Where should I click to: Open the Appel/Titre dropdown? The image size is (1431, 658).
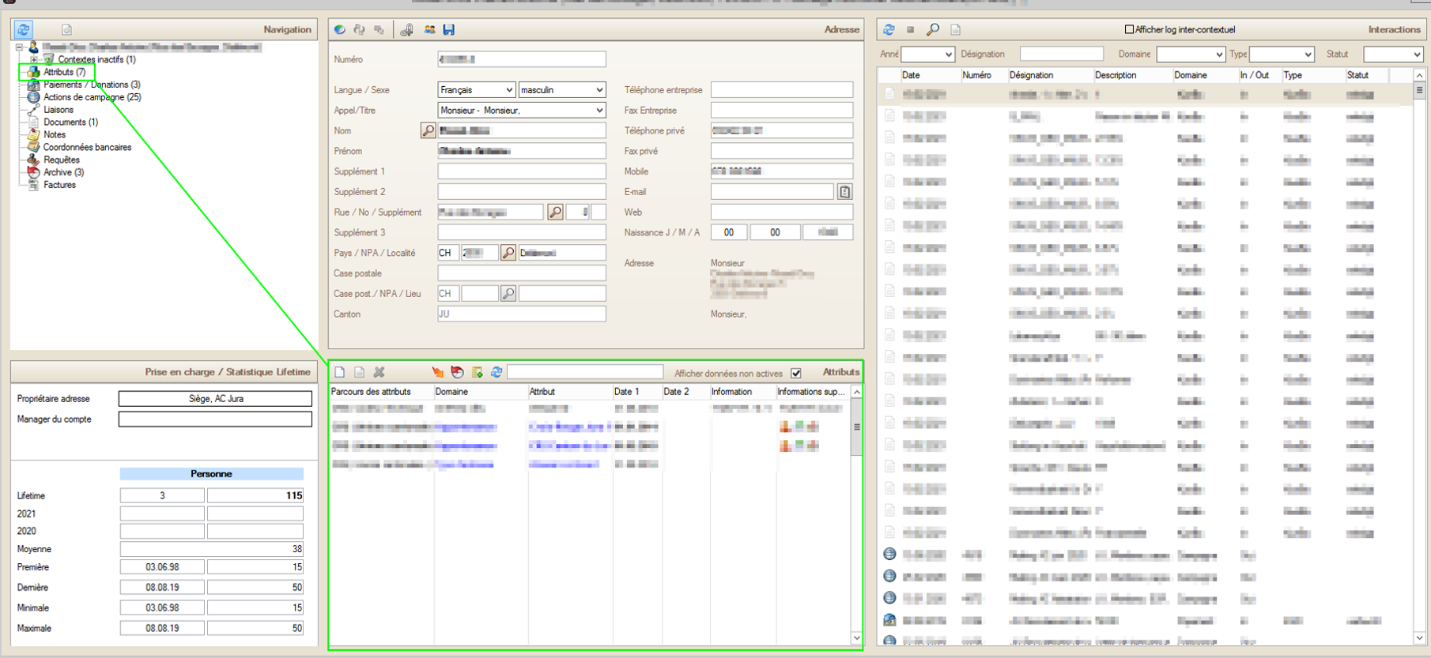tap(522, 110)
